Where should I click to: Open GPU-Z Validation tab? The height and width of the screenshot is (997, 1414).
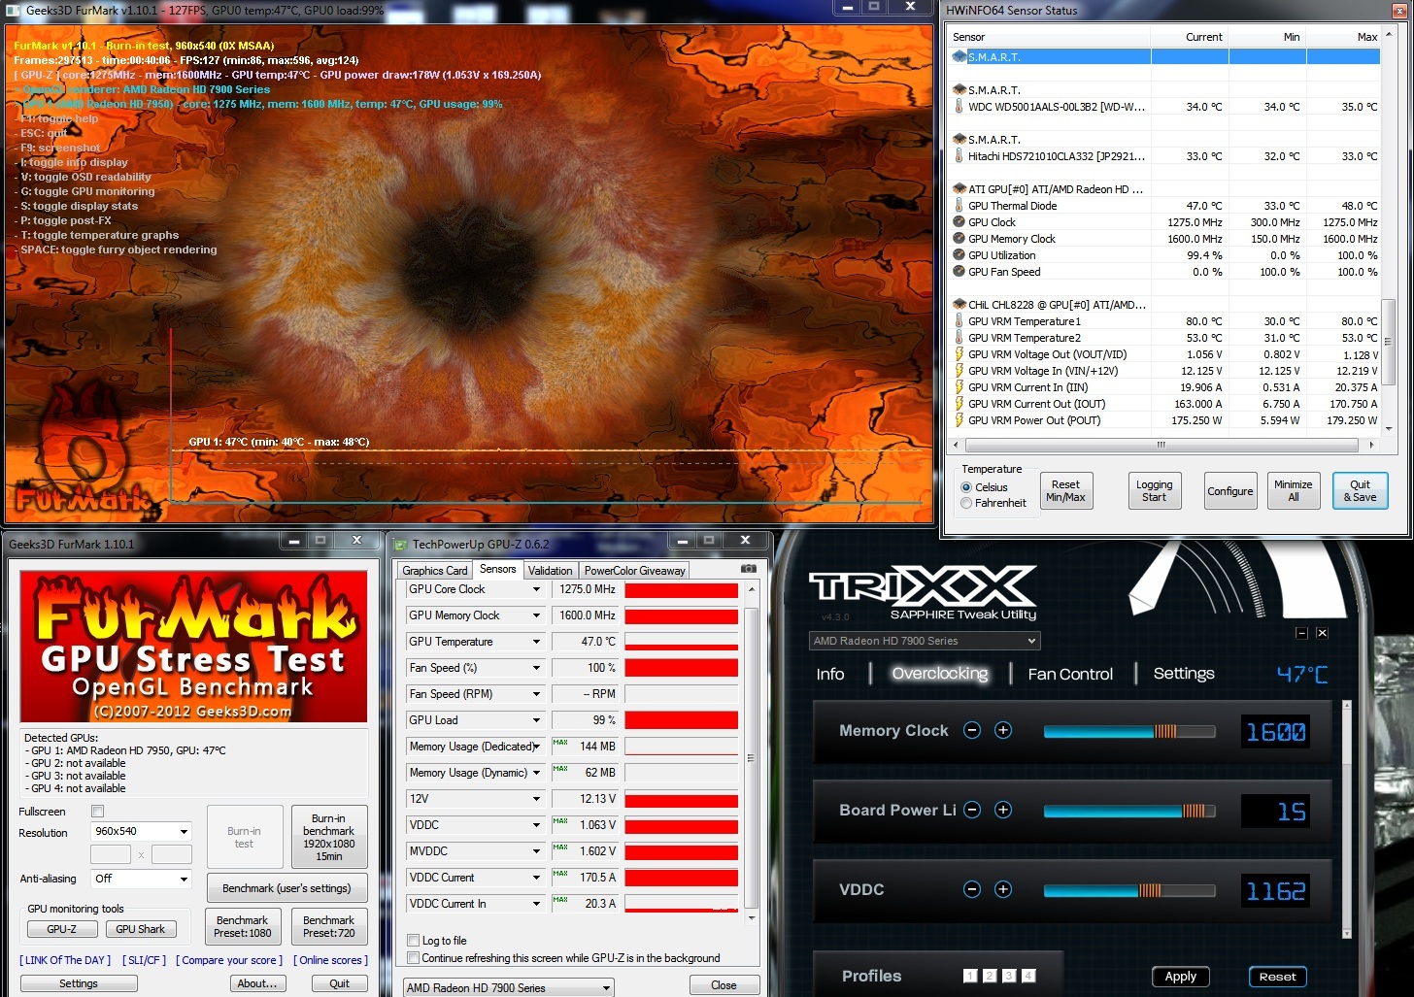point(551,571)
